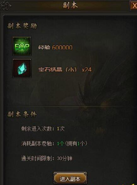The height and width of the screenshot is (185, 137).
Task: Click the 1次 remaining entries value
Action: tap(61, 129)
